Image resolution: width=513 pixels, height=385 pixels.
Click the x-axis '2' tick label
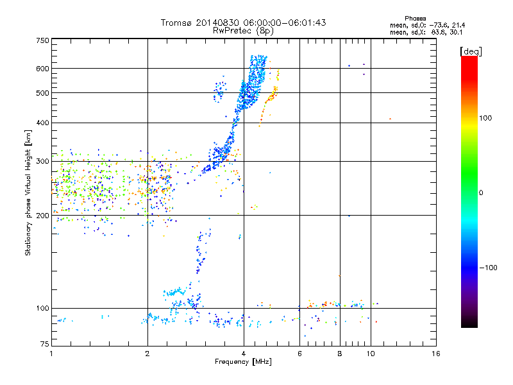tap(147, 354)
